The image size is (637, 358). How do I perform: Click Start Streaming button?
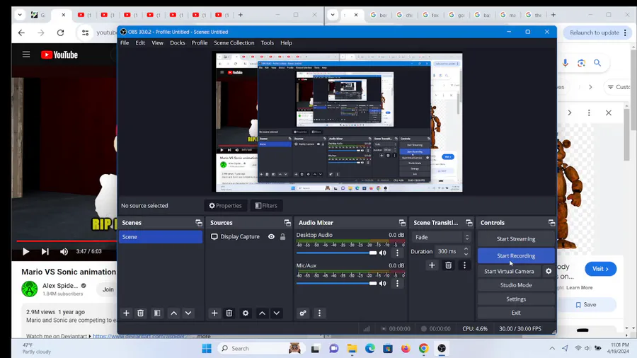click(x=515, y=239)
